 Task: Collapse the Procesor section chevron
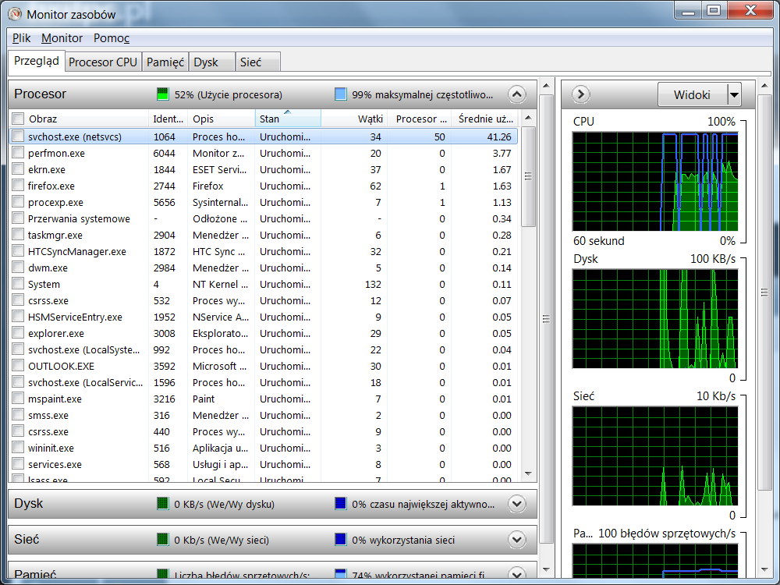tap(517, 94)
